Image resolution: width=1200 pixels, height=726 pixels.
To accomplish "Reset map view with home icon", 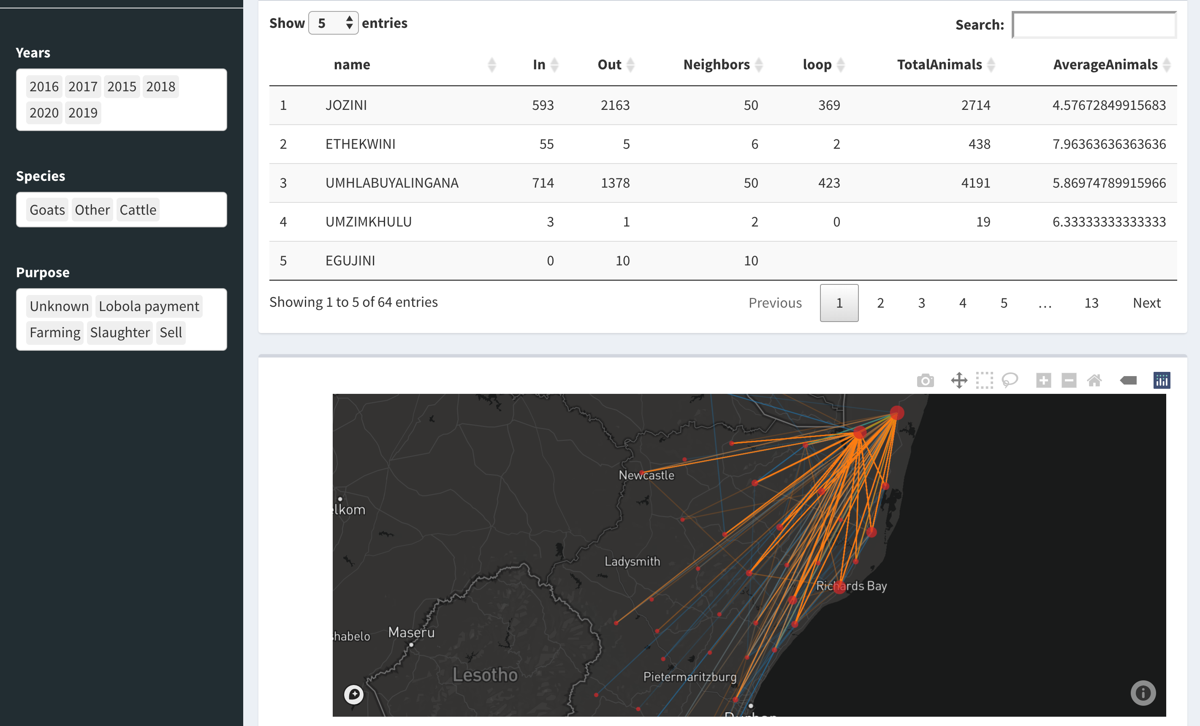I will click(1094, 380).
